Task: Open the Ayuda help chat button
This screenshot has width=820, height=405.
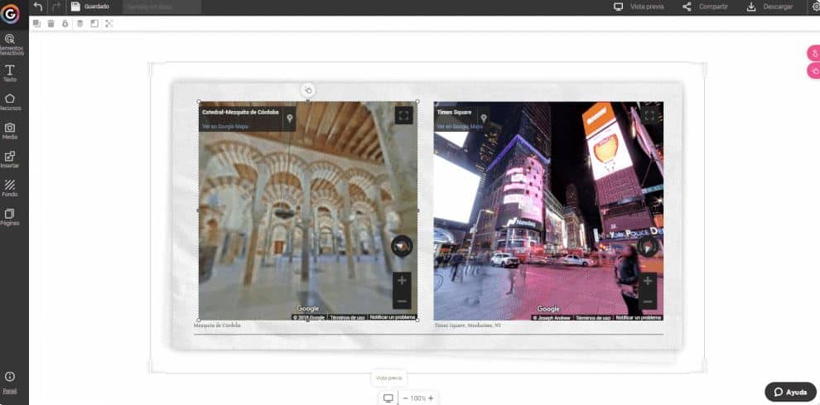Action: click(x=790, y=392)
